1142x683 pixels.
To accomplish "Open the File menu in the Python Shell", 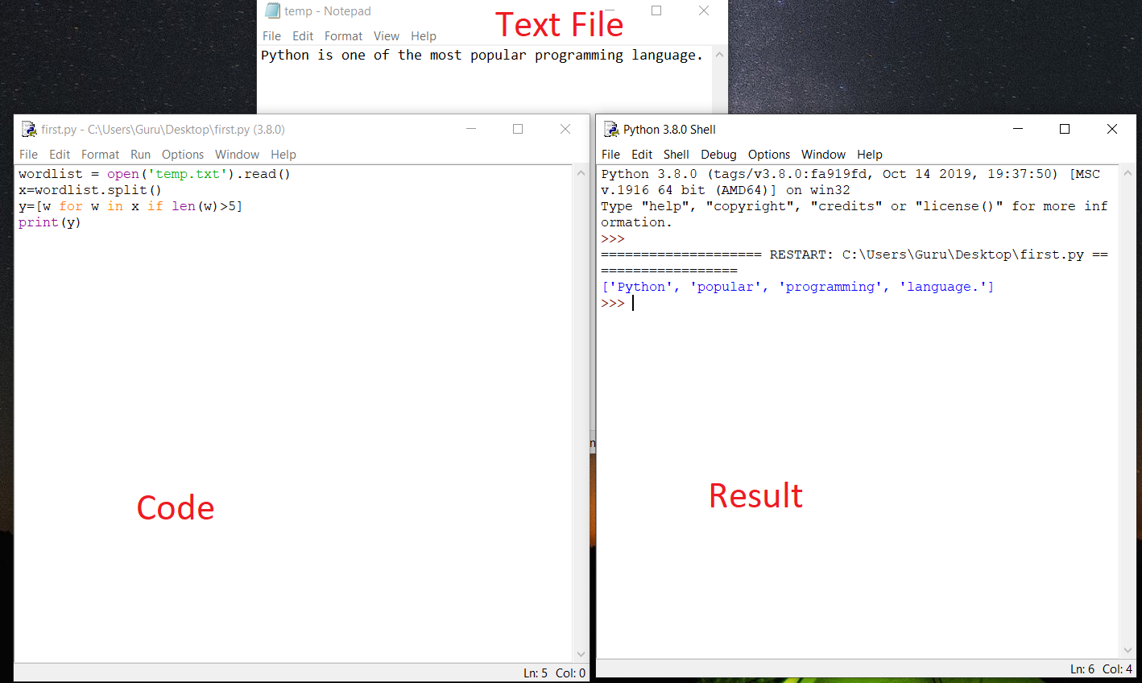I will (610, 155).
